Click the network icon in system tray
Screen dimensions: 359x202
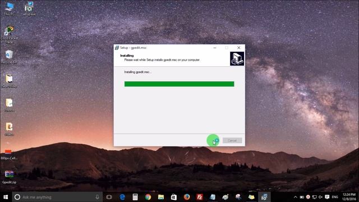click(315, 197)
